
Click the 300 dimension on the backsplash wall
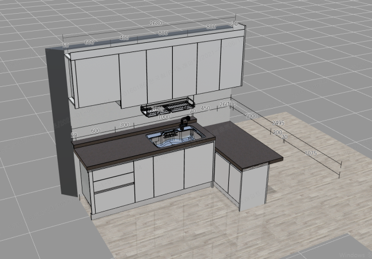pyautogui.click(x=124, y=125)
